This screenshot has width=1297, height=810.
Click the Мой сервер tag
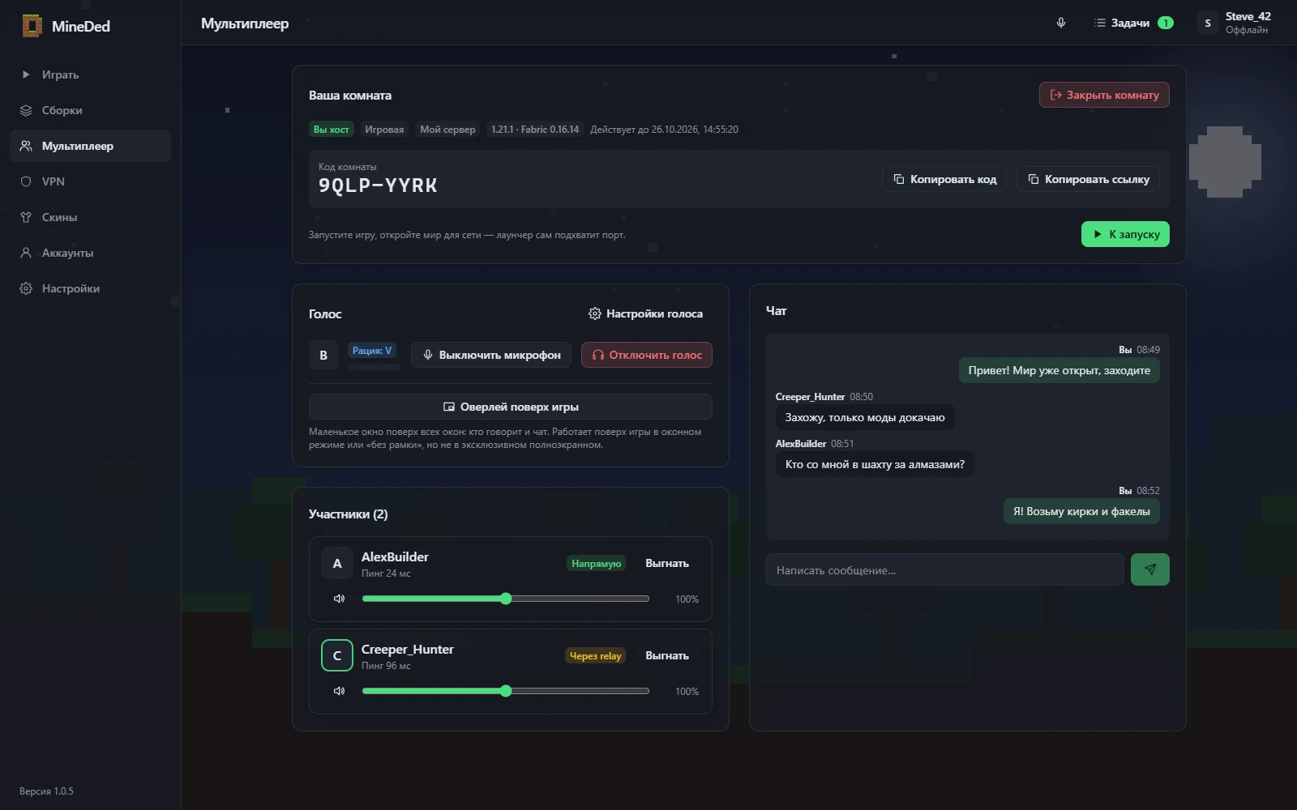coord(447,129)
